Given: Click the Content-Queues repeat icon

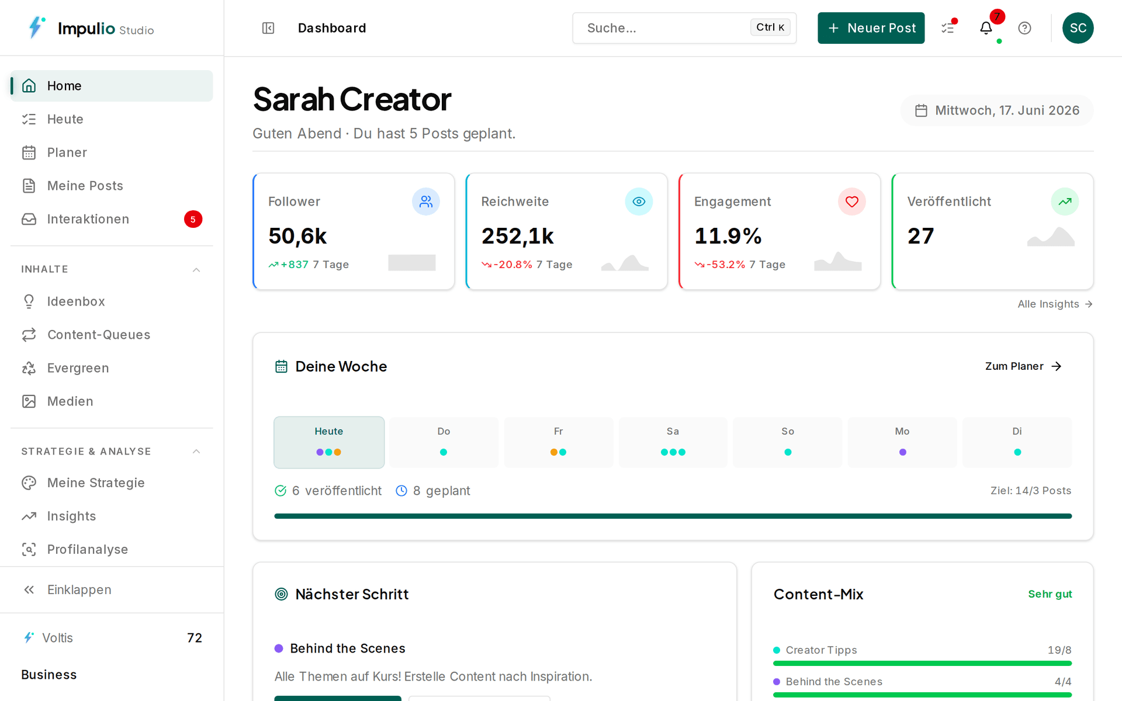Looking at the screenshot, I should [29, 335].
